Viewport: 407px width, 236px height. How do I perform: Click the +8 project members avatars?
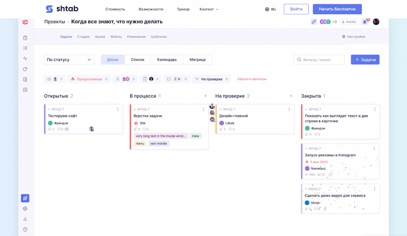[x=328, y=22]
